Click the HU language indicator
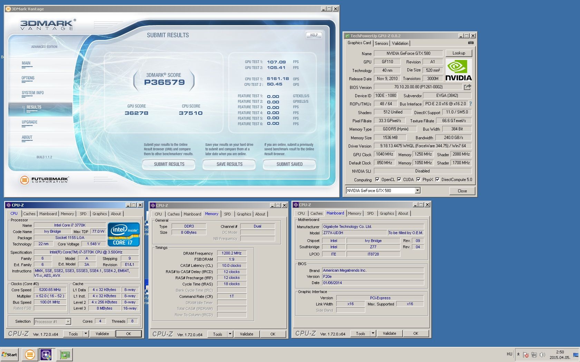The image size is (580, 362). 510,354
